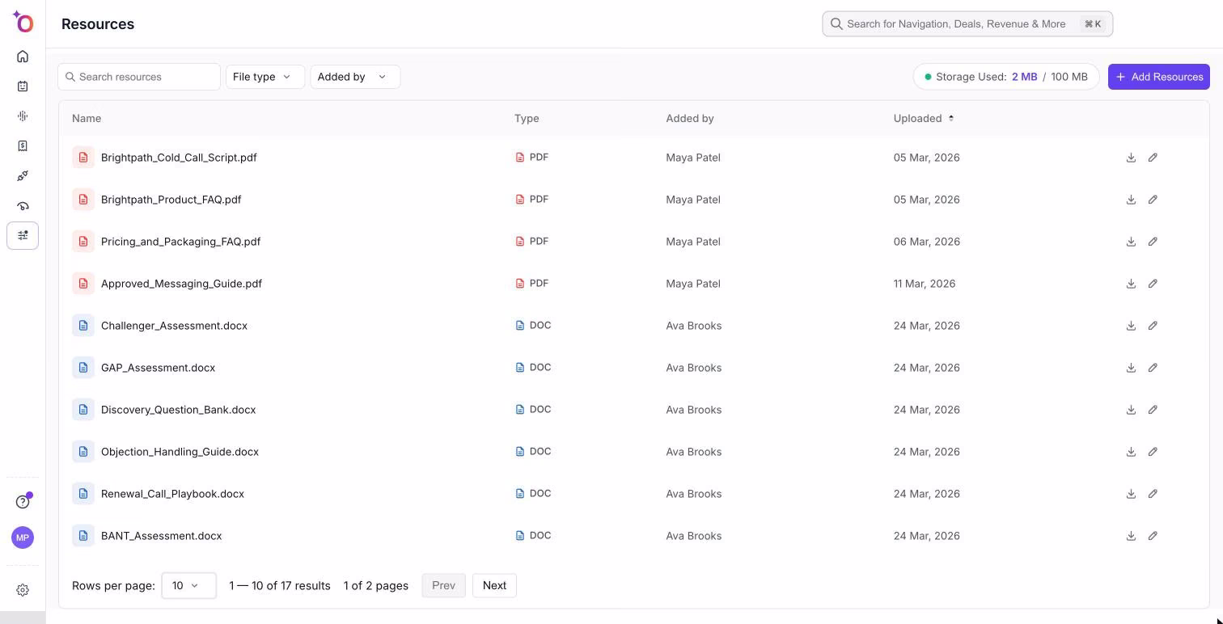Download Challenger_Assessment.docx

tap(1131, 326)
